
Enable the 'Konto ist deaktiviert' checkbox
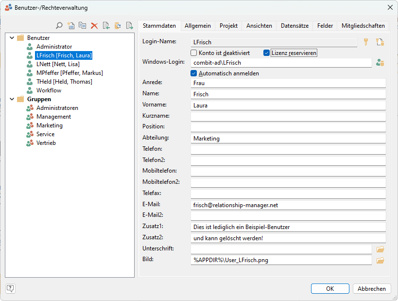pos(194,53)
